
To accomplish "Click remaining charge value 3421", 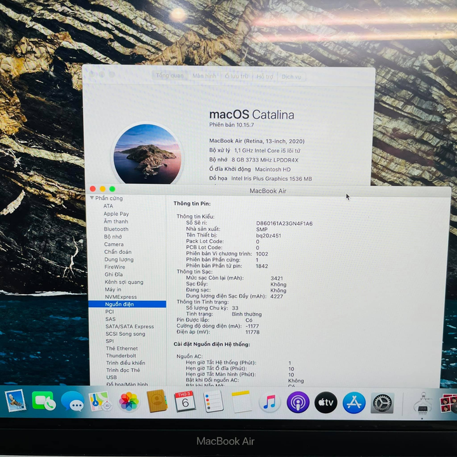I will pos(277,279).
